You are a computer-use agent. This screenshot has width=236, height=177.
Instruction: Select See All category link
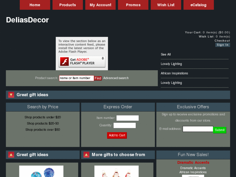(166, 54)
